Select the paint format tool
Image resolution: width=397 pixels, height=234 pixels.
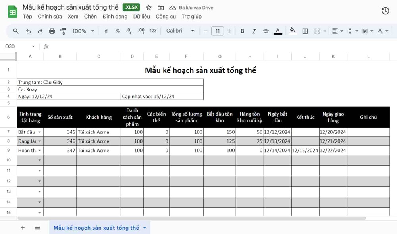(x=63, y=31)
